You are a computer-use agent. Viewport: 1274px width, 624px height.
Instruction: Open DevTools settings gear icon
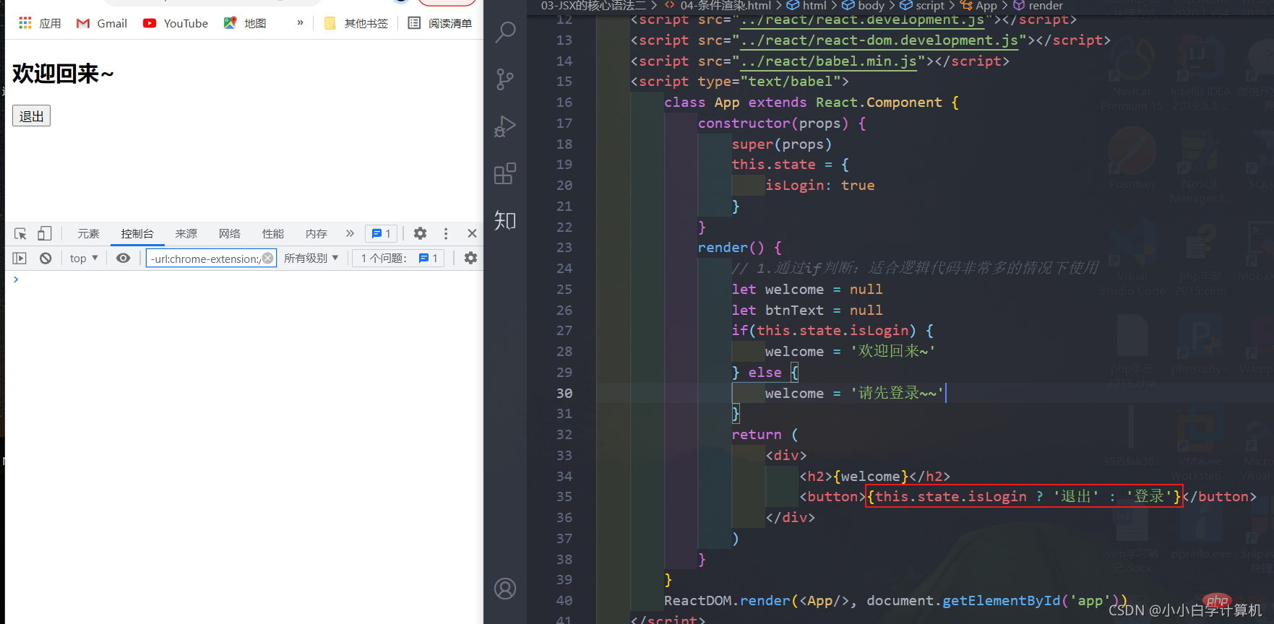coord(420,233)
